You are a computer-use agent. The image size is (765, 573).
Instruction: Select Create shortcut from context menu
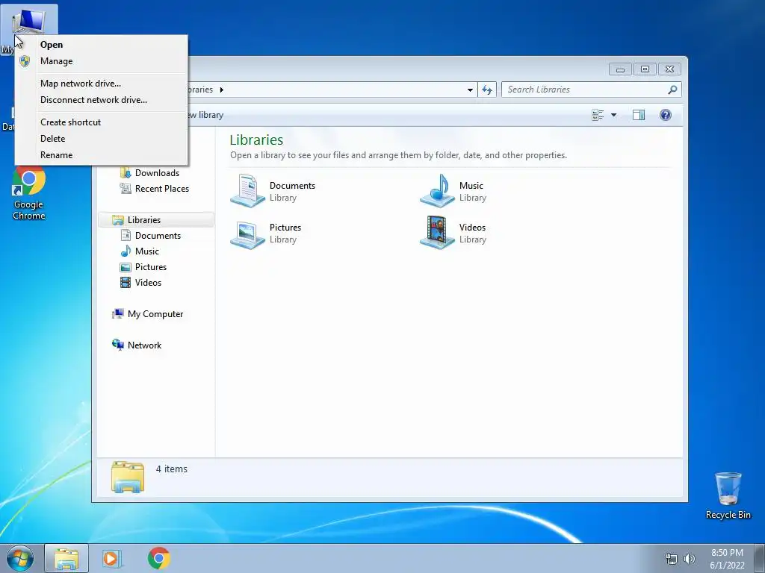pyautogui.click(x=102, y=122)
